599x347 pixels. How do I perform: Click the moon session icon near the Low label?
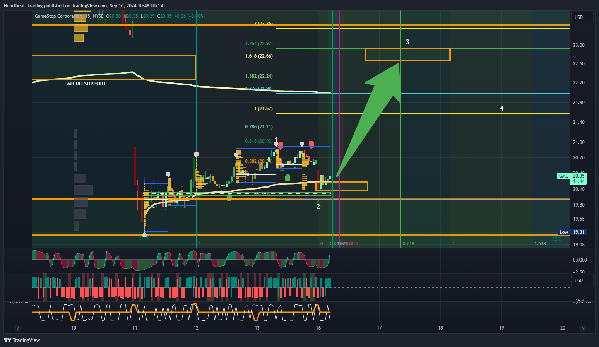559,238
